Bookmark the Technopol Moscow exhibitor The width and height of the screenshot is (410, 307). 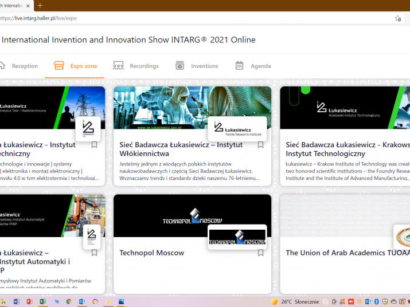(x=260, y=253)
